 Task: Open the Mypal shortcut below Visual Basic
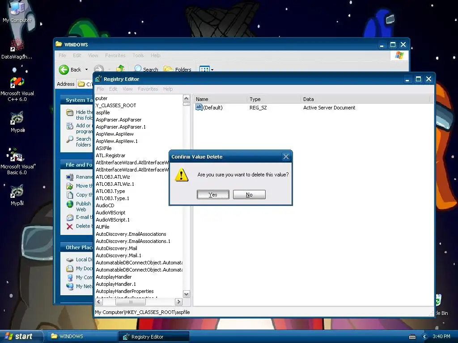pos(17,196)
